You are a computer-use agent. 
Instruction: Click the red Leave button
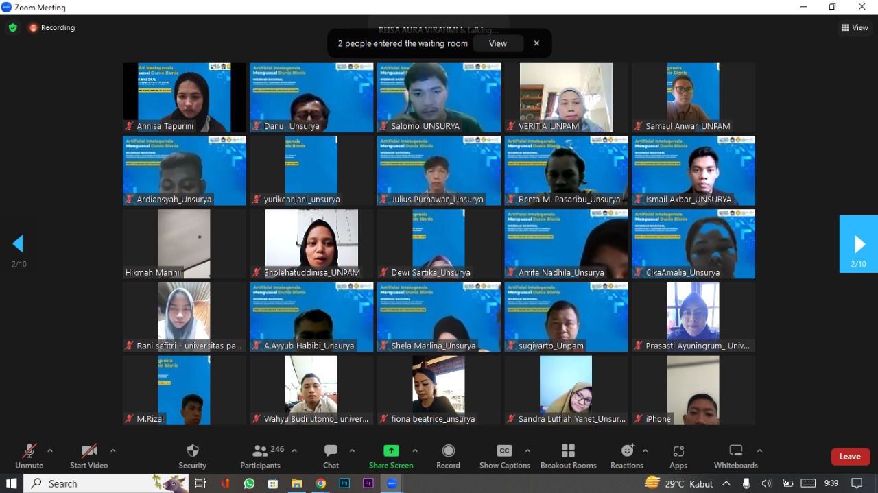(851, 457)
